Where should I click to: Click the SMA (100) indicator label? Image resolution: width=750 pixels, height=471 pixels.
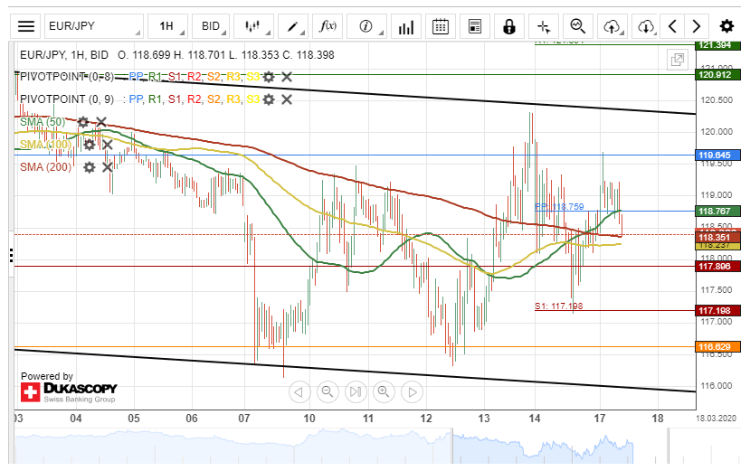45,145
